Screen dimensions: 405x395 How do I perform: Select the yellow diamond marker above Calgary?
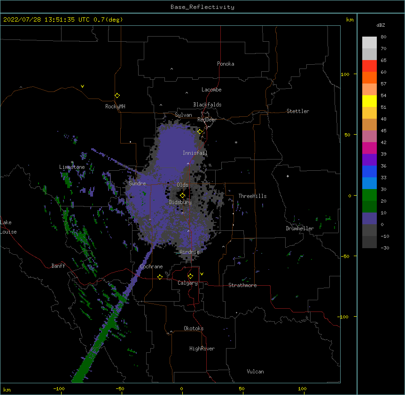coord(190,276)
